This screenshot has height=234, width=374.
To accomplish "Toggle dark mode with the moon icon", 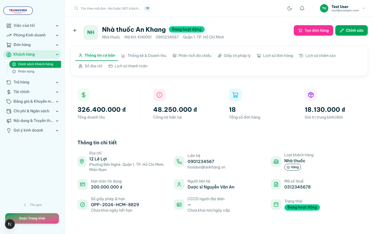I will pyautogui.click(x=290, y=8).
